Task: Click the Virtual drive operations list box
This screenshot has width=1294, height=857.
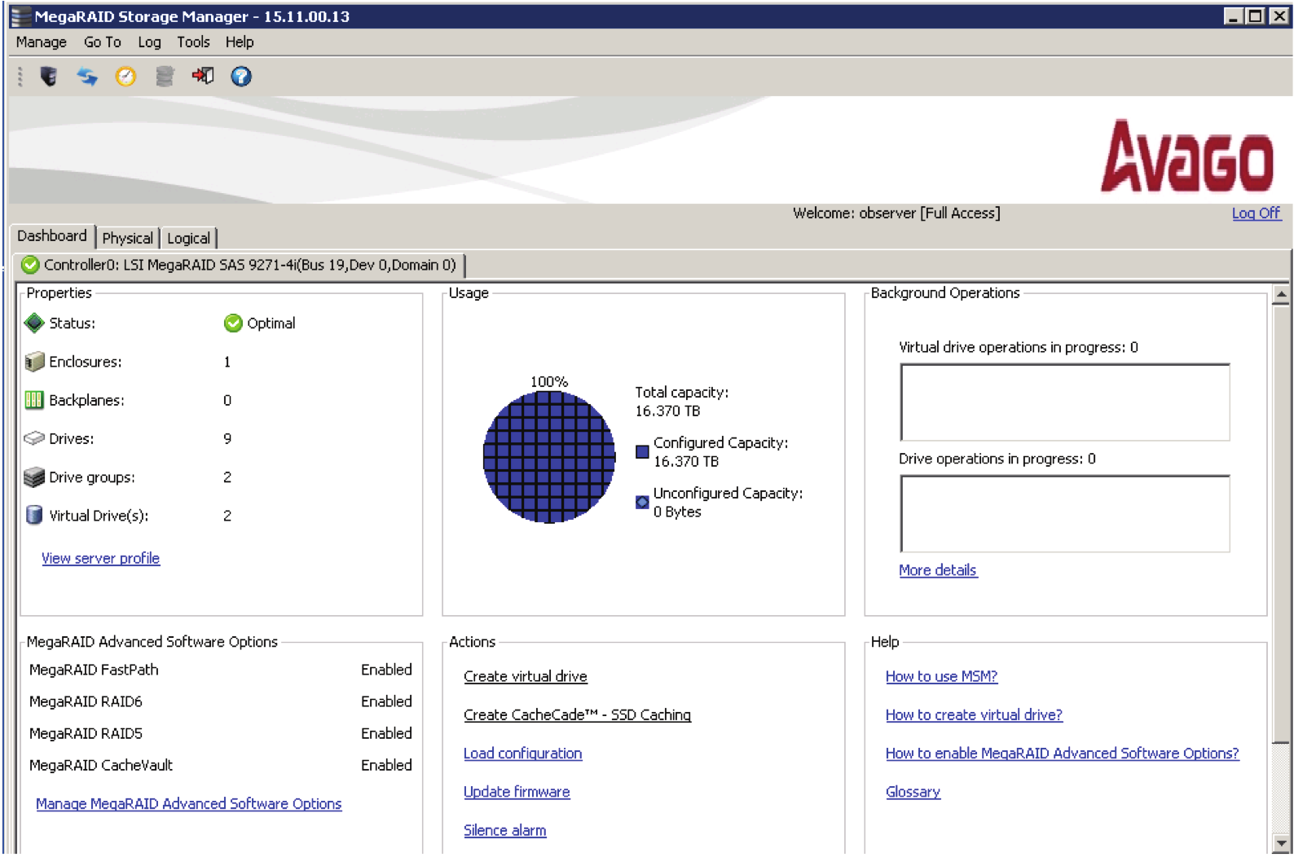Action: [1064, 402]
